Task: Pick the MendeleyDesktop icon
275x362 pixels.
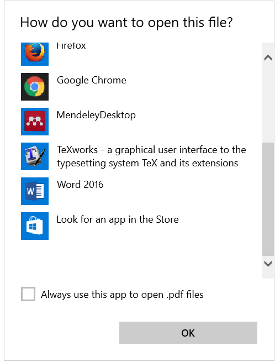Action: point(35,122)
